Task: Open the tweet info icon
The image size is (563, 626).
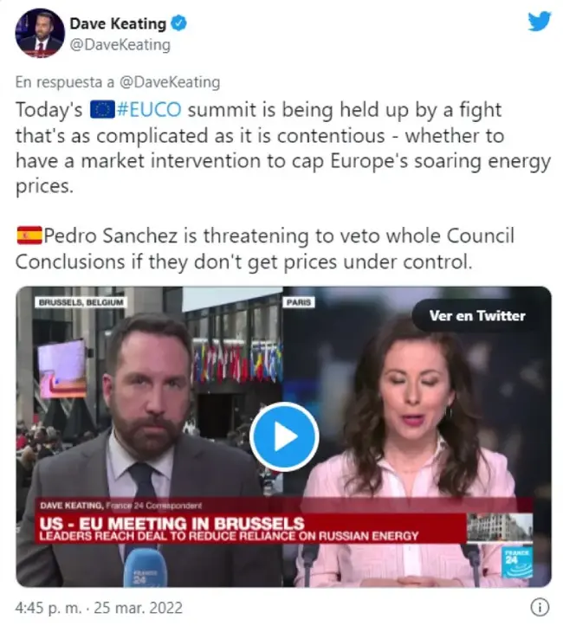Action: 540,607
